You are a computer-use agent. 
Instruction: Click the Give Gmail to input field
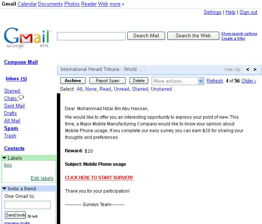(27, 205)
